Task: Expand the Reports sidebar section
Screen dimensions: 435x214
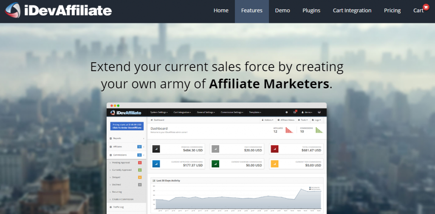Action: [127, 138]
